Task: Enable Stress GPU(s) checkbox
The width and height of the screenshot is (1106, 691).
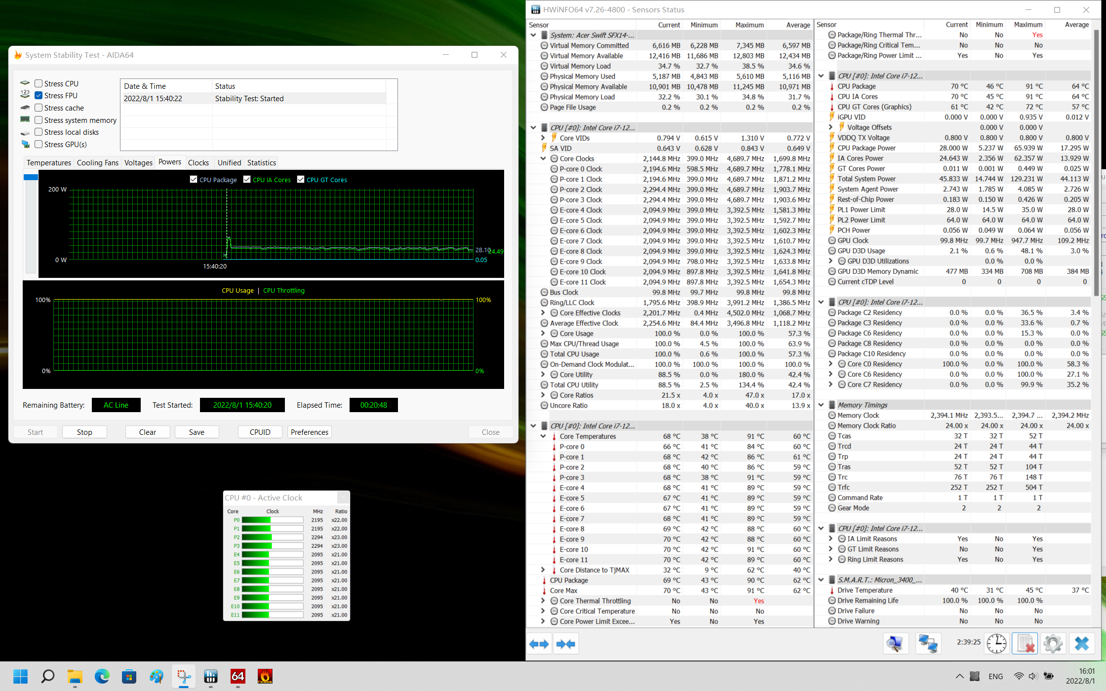Action: [39, 144]
